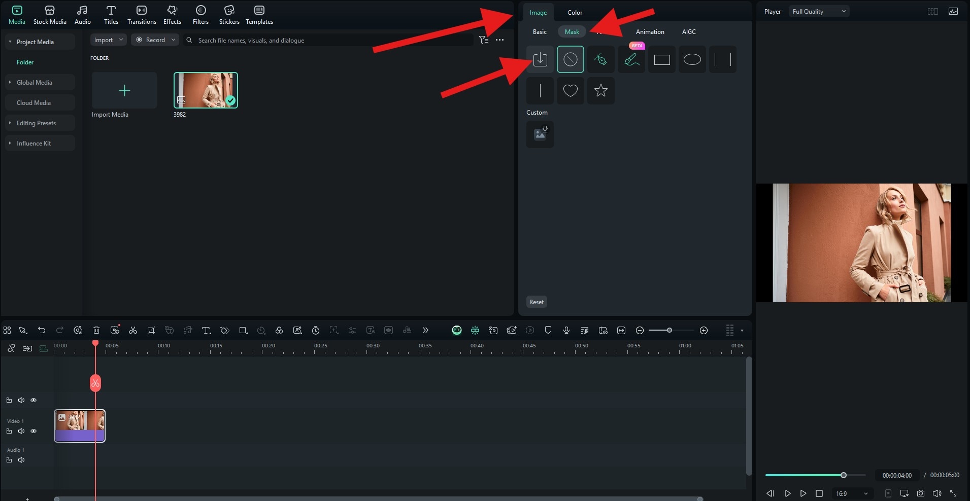Click the Custom mask image import icon
970x501 pixels.
point(540,134)
